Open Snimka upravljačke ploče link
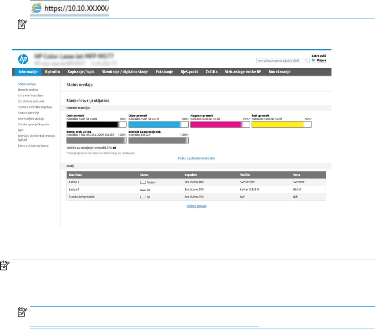The height and width of the screenshot is (329, 375). coord(33,124)
